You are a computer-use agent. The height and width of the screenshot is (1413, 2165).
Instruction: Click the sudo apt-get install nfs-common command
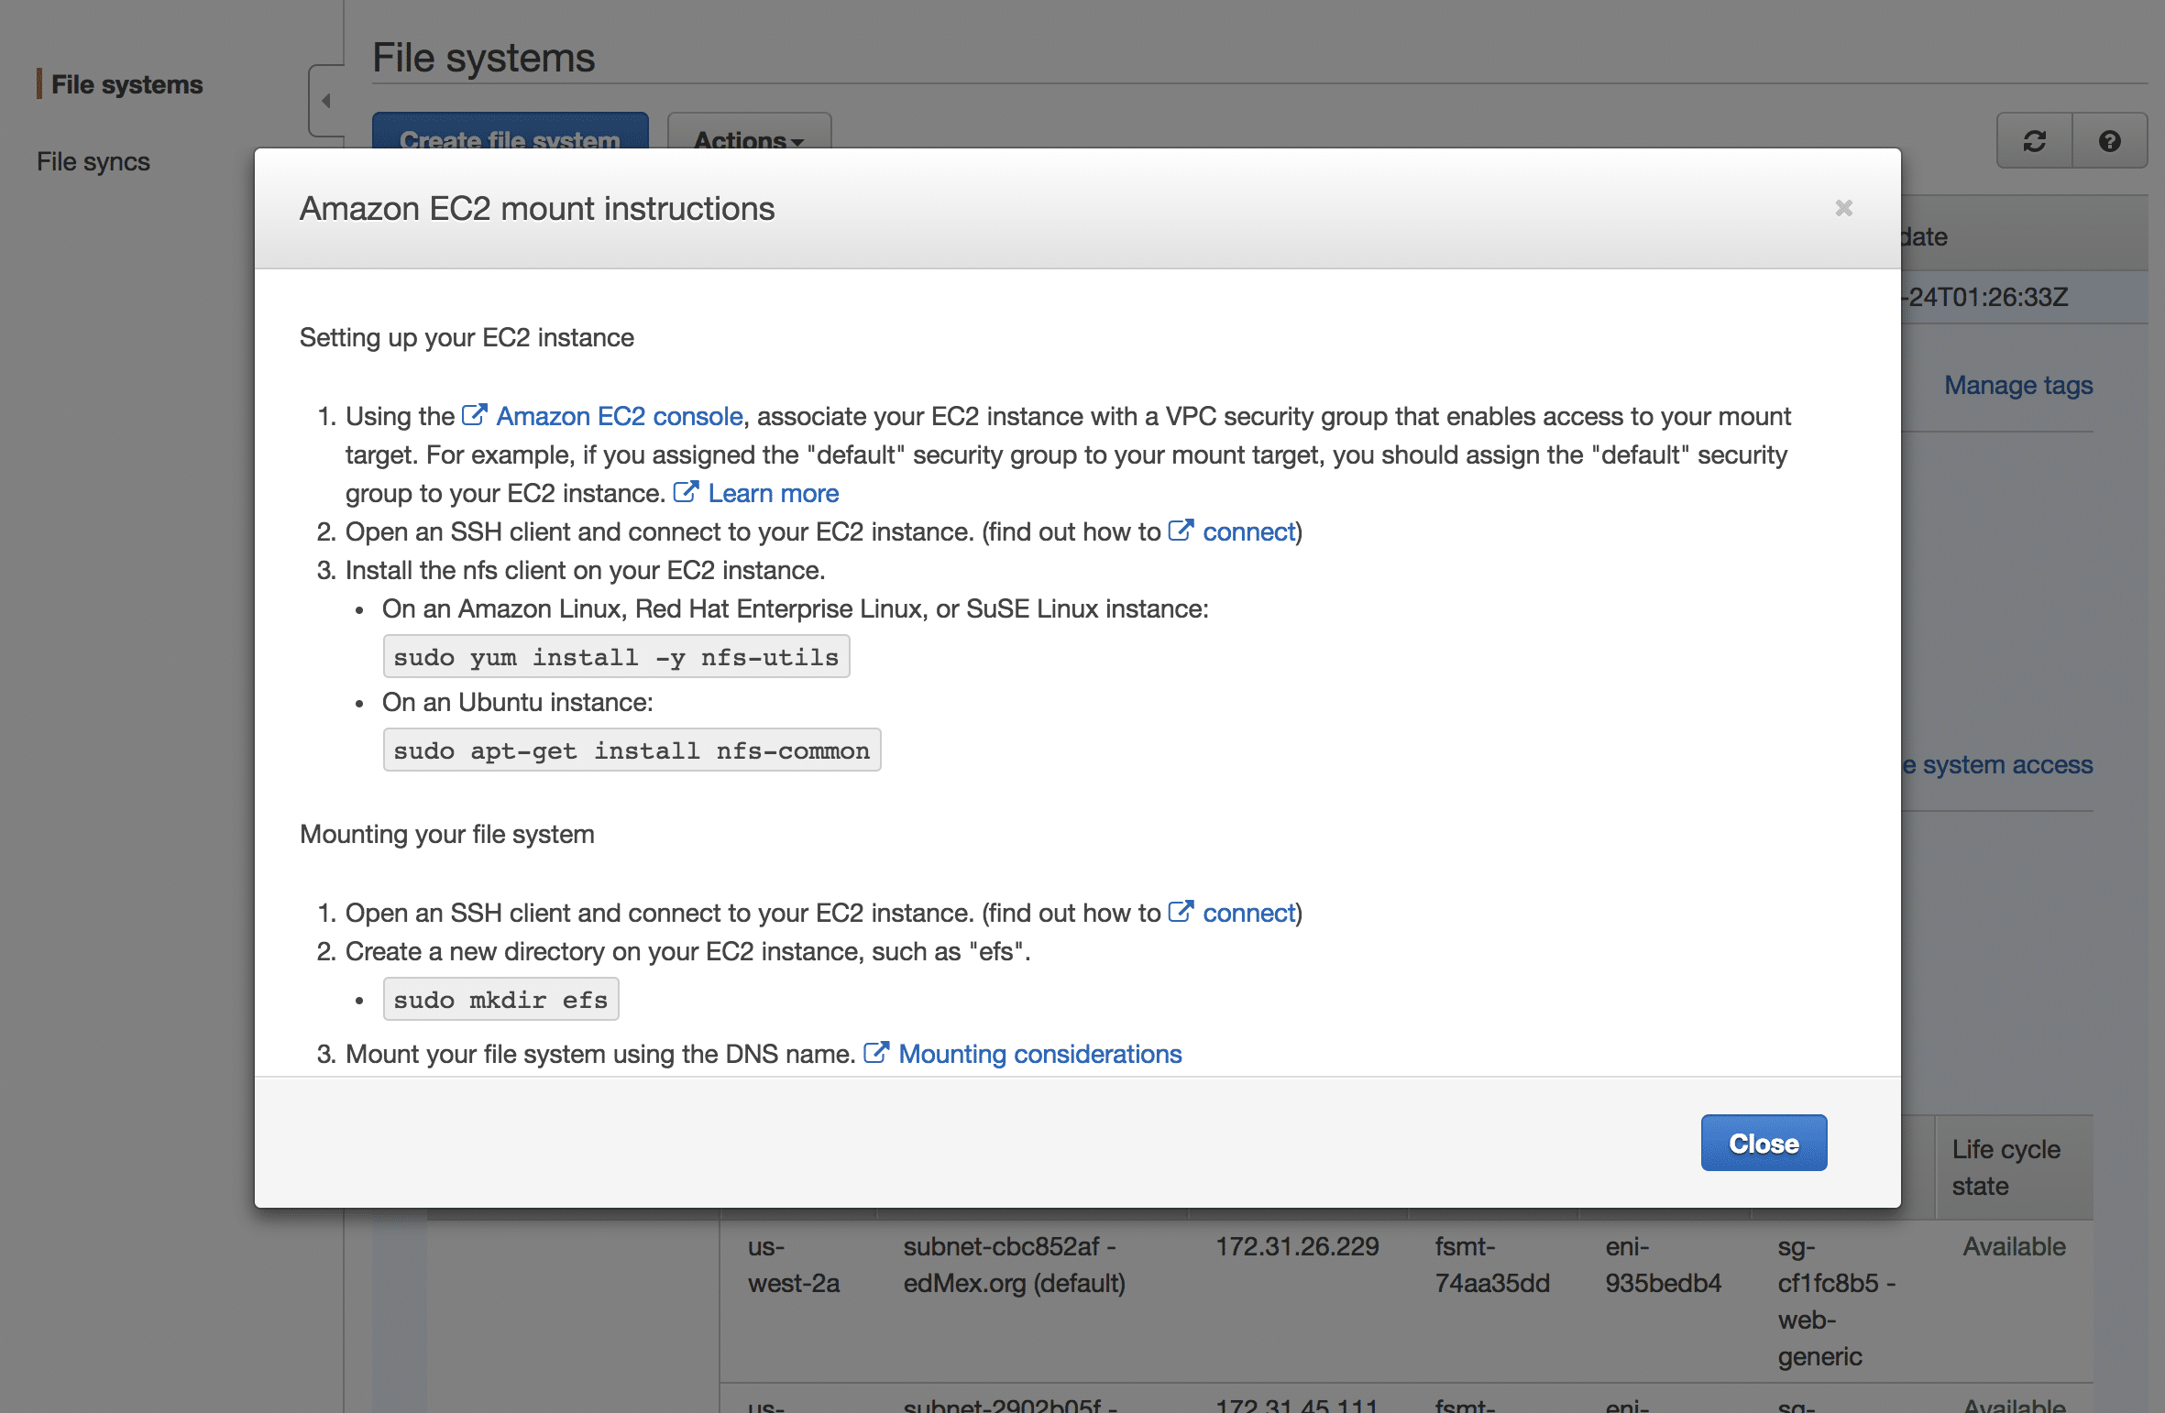pos(632,750)
